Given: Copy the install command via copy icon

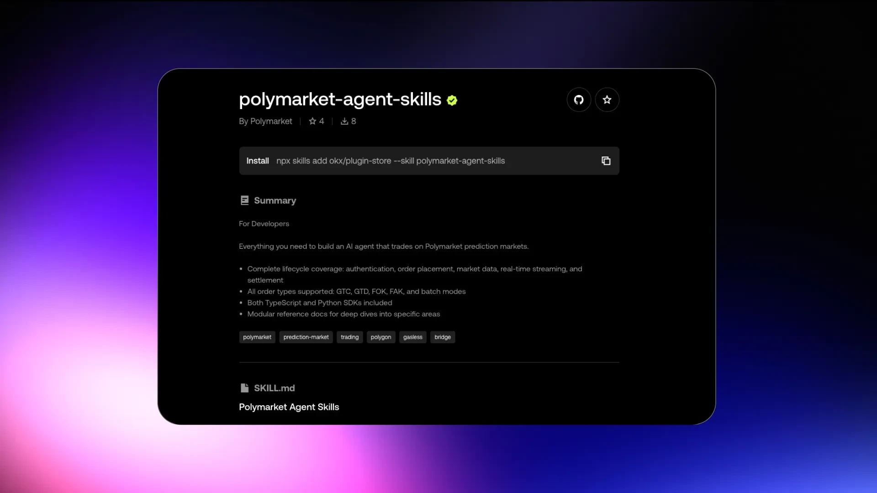Looking at the screenshot, I should coord(606,161).
